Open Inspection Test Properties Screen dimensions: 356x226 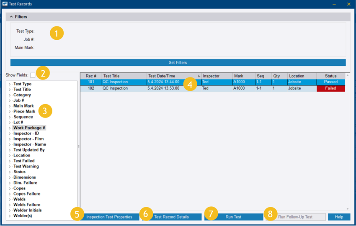tap(109, 217)
